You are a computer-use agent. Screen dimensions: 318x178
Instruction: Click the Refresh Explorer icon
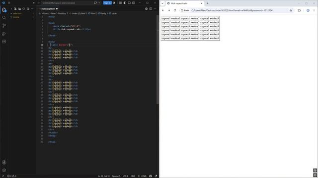coord(24,9)
